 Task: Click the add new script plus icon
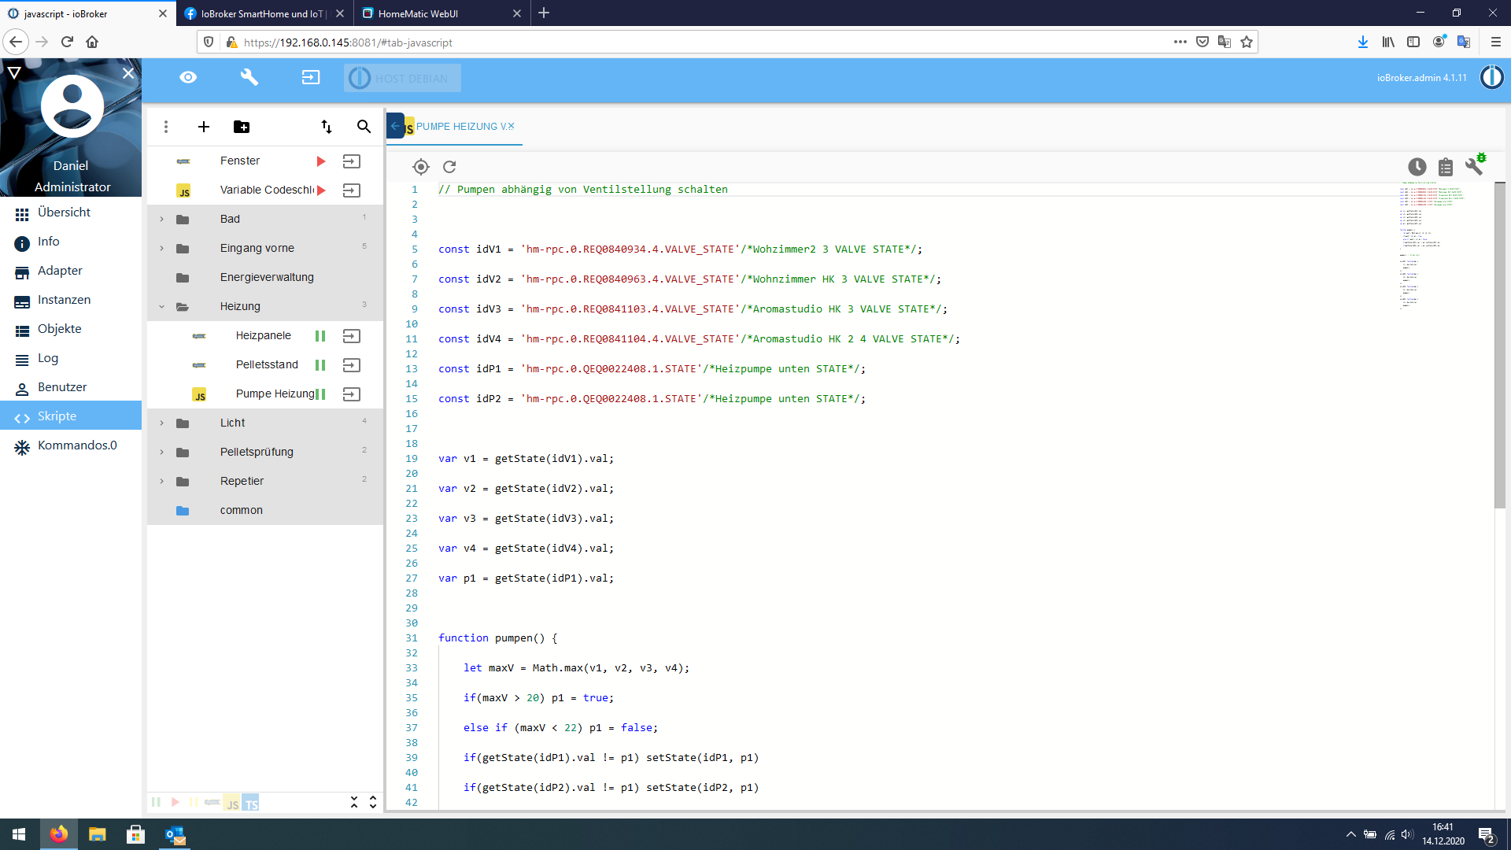coord(204,127)
